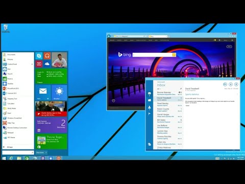This screenshot has height=184, width=245.
Task: Open accounts icon at bottom of Mail sidebar
Action: (x=150, y=144)
